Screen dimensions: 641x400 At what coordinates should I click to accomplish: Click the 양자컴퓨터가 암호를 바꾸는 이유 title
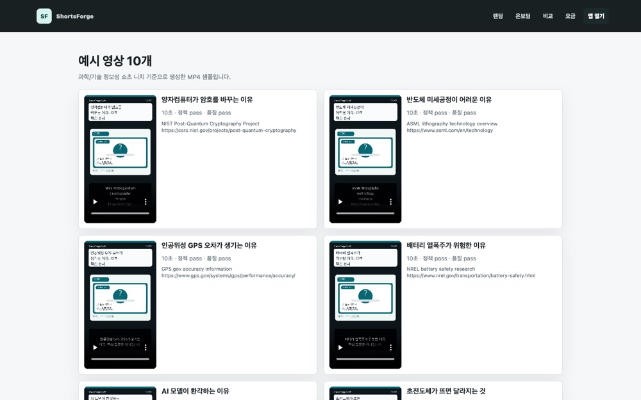[207, 100]
